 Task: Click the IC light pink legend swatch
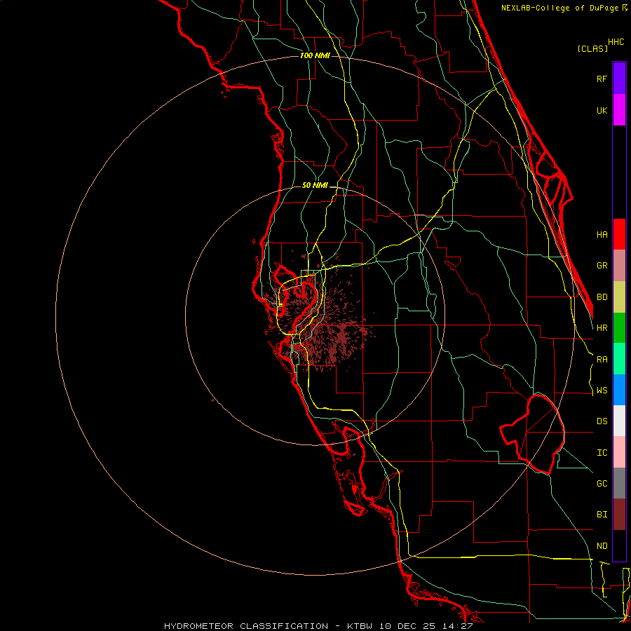click(619, 452)
